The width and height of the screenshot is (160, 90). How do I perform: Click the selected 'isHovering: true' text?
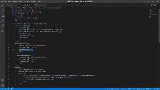26,49
